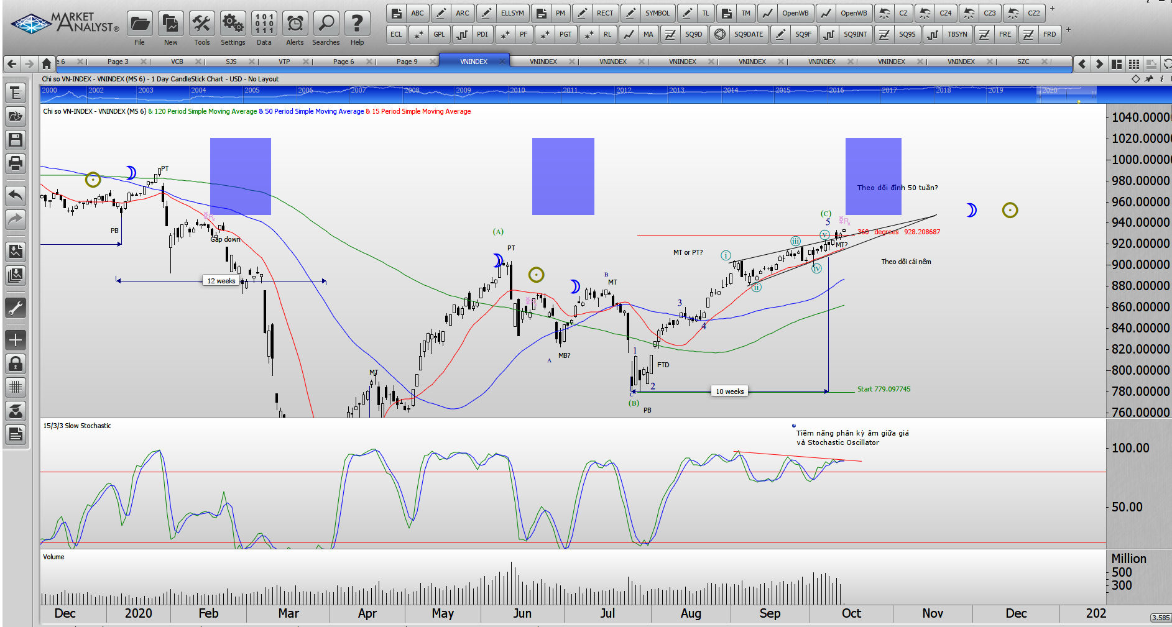Toggle the crosshair plus tool in sidebar
The height and width of the screenshot is (627, 1172).
tap(16, 340)
